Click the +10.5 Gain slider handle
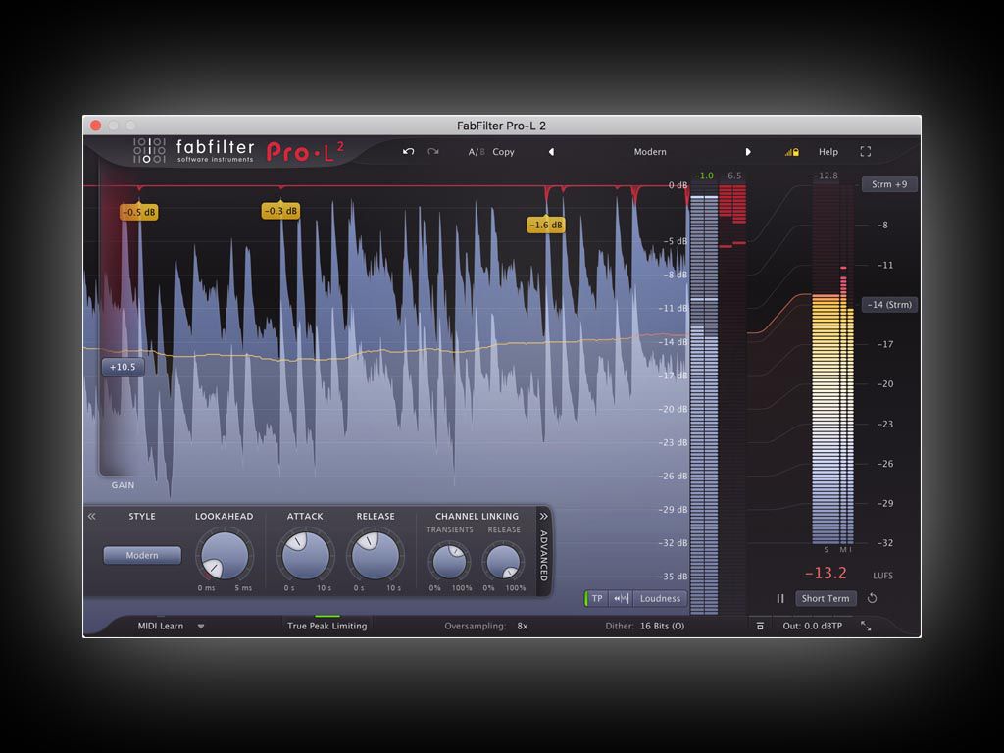 pyautogui.click(x=123, y=367)
